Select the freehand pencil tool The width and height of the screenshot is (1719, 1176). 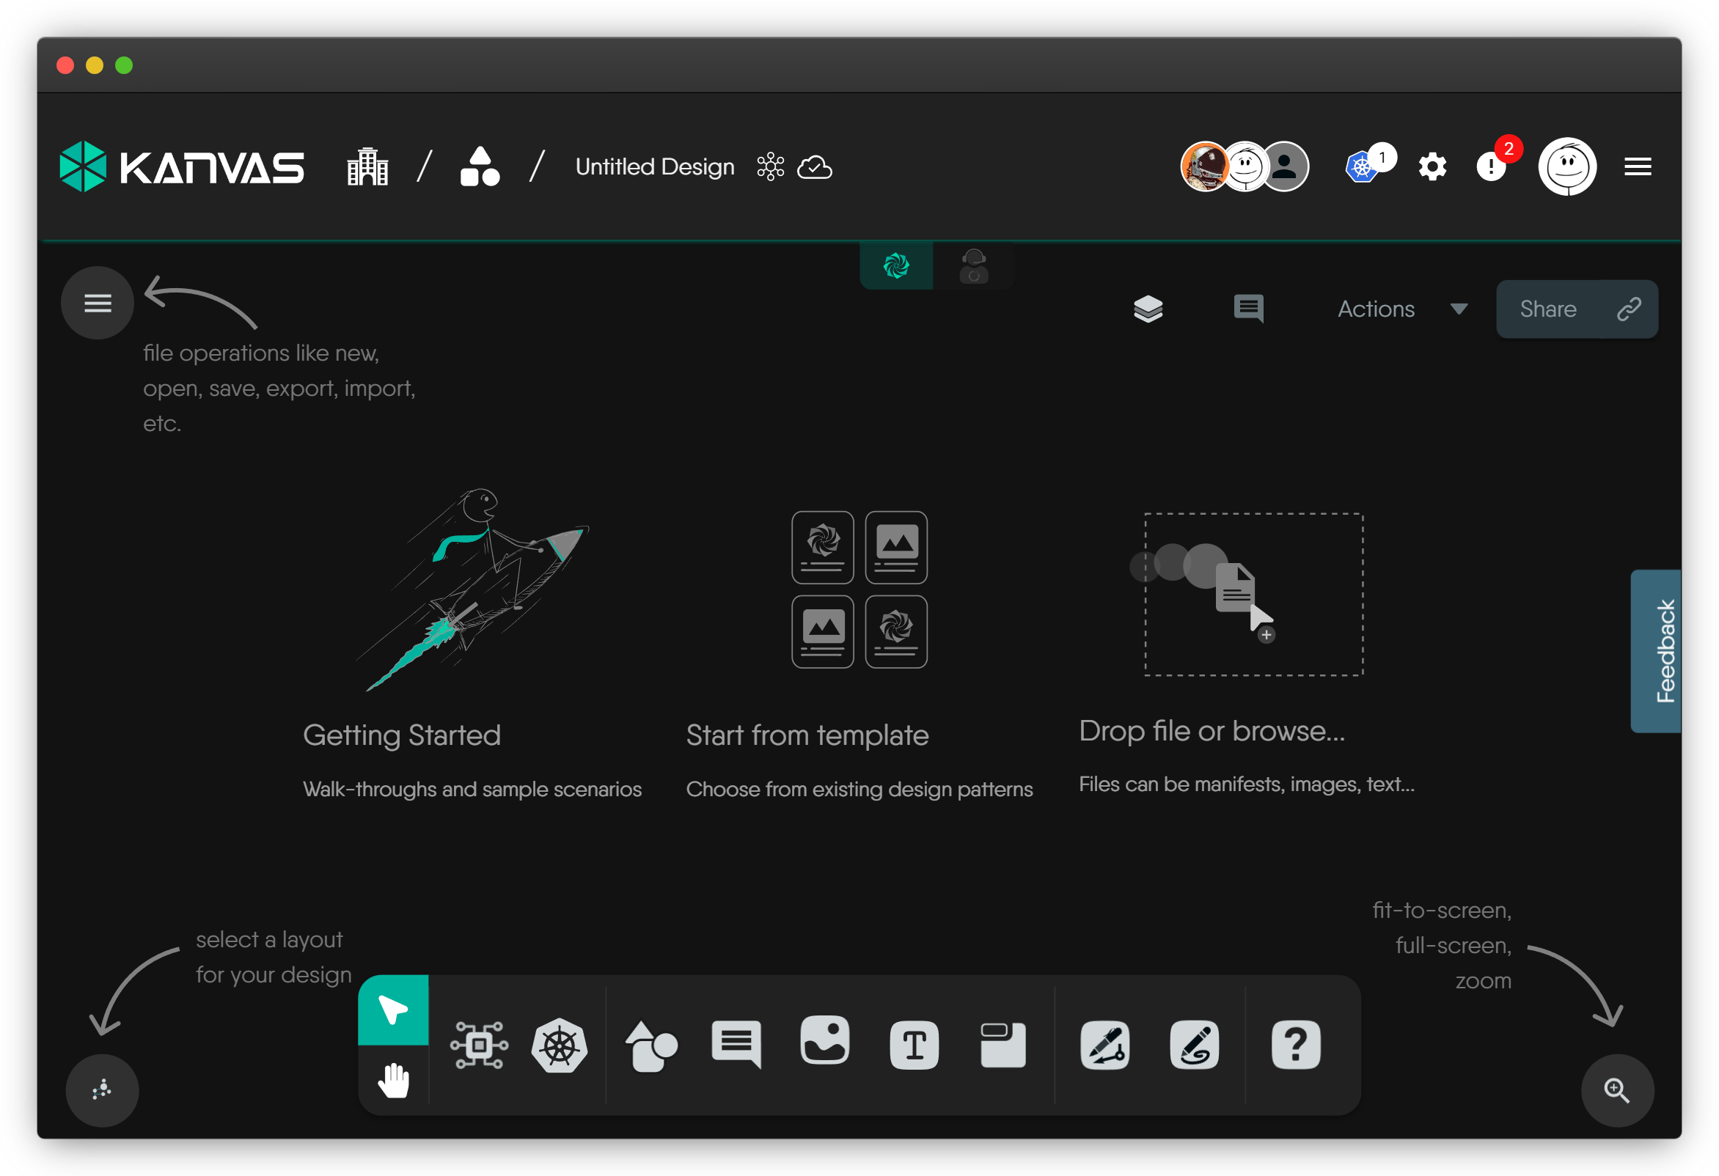(1194, 1044)
